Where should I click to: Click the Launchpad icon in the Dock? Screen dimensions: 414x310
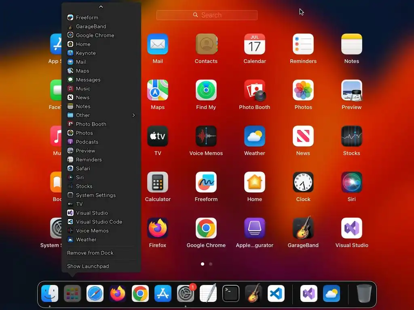tap(72, 293)
